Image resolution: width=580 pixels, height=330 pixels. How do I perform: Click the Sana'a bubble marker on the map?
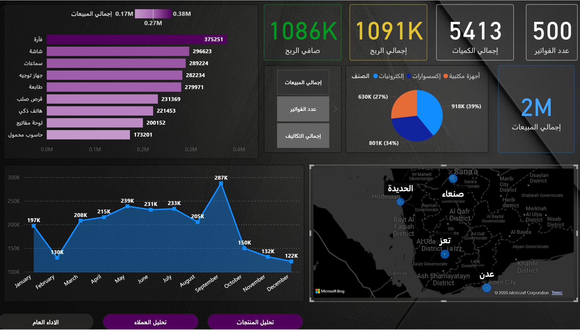click(453, 178)
